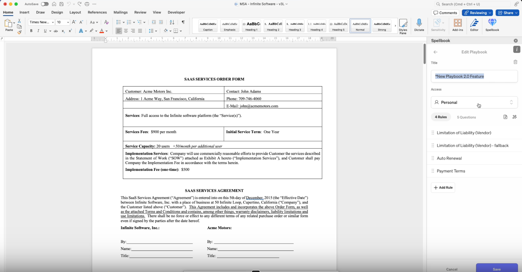Clear all formatting icon

pyautogui.click(x=106, y=22)
